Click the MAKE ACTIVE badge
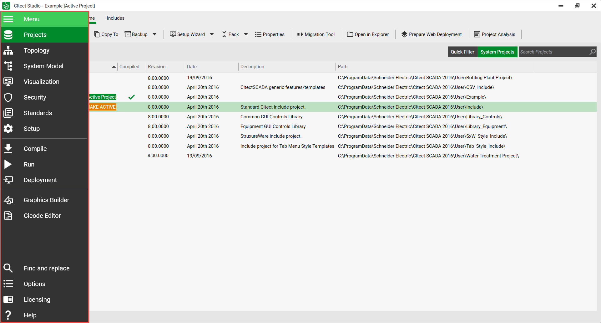601x323 pixels. point(103,107)
